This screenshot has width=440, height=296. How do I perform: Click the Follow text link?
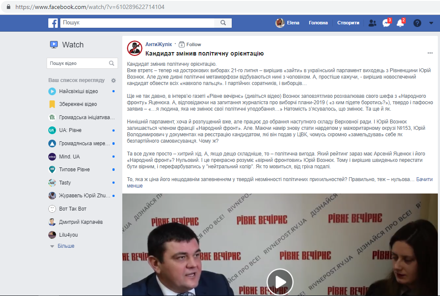click(x=194, y=44)
